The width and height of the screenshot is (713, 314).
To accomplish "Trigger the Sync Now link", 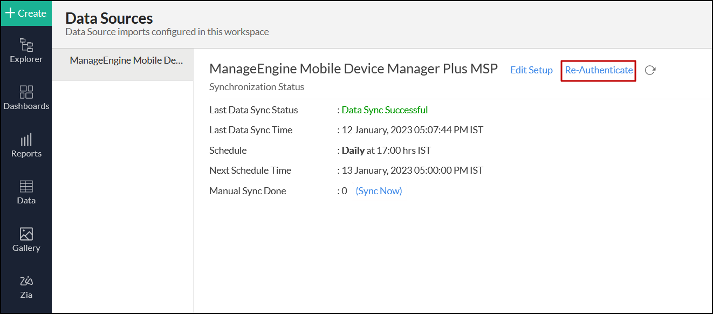I will click(379, 191).
